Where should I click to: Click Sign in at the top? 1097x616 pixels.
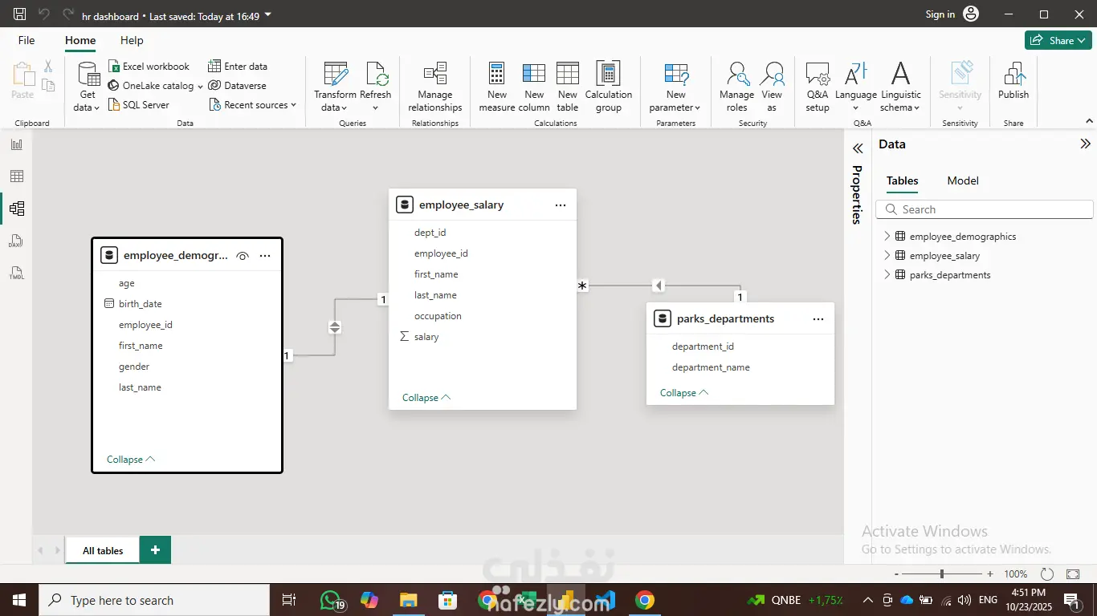tap(940, 14)
